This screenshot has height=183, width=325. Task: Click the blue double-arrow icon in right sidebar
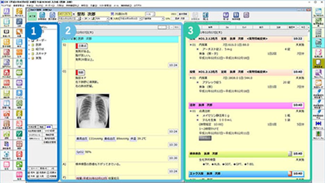coord(318,124)
